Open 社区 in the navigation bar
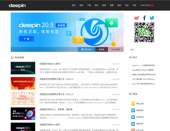 (127, 5)
